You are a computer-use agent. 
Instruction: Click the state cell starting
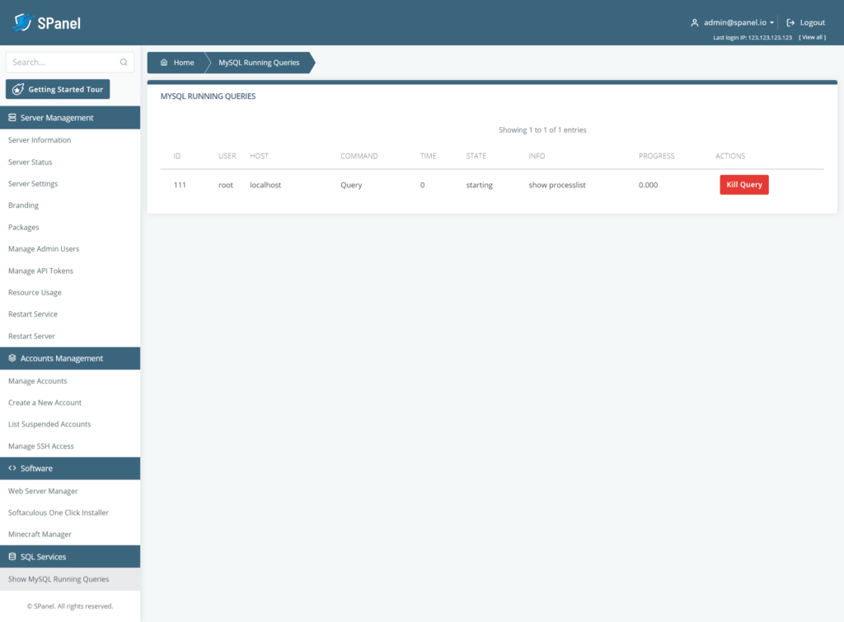point(479,185)
